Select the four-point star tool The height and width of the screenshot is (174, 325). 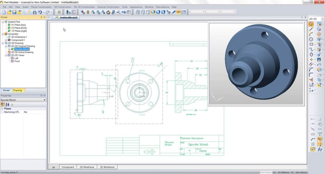[x=311, y=60]
